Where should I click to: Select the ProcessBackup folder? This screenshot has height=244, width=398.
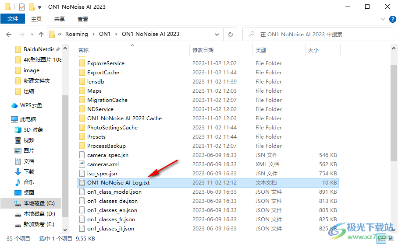click(x=107, y=146)
